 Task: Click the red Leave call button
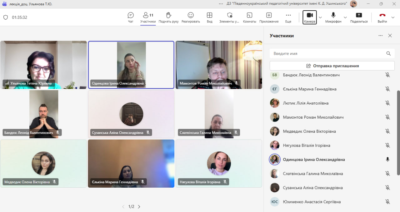click(x=382, y=16)
